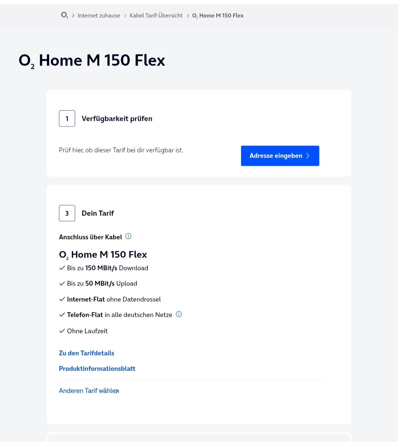This screenshot has height=442, width=398.
Task: Click checkmark beside Ohne Laufzeit
Action: coord(62,331)
